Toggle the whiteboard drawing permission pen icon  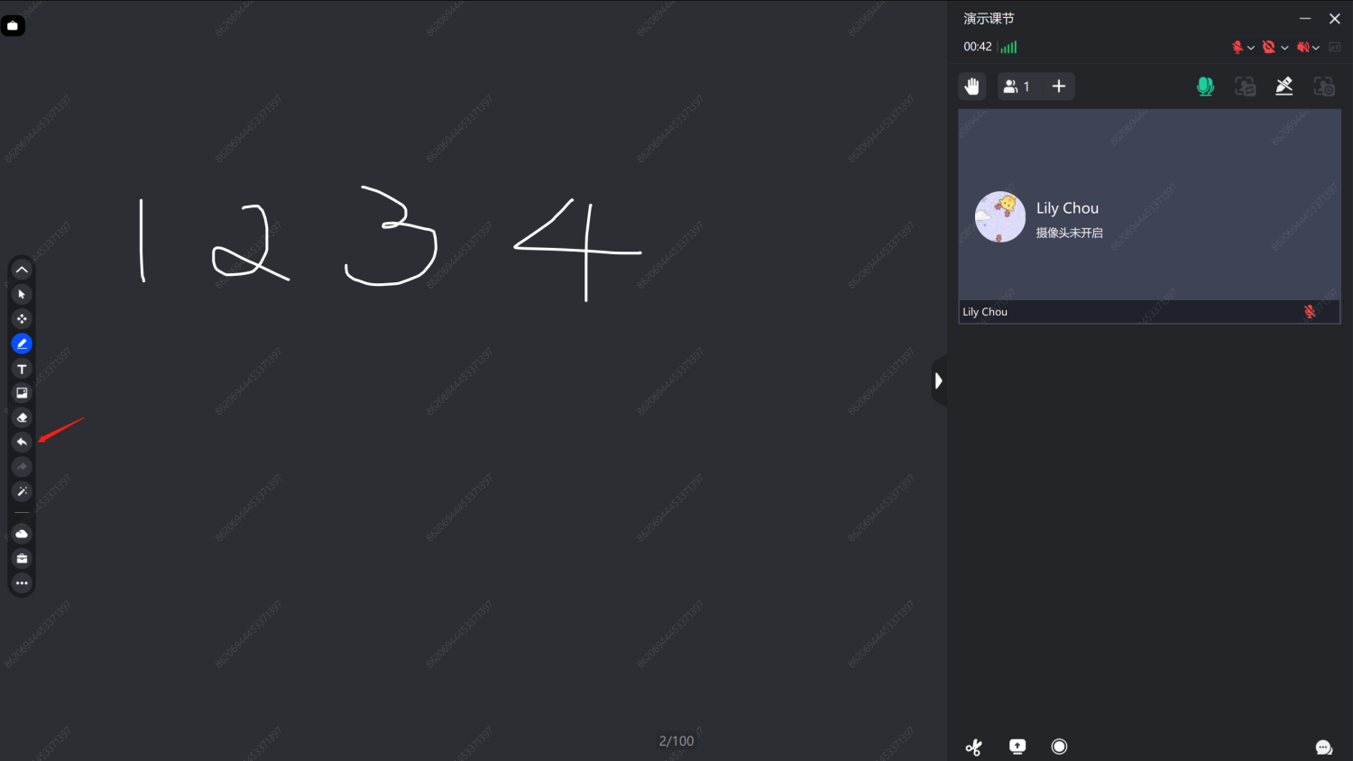(1284, 87)
